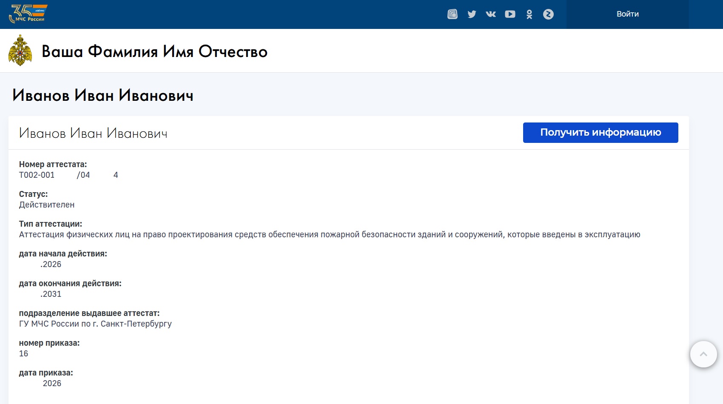Select the attestation type description text
This screenshot has width=723, height=404.
click(330, 233)
